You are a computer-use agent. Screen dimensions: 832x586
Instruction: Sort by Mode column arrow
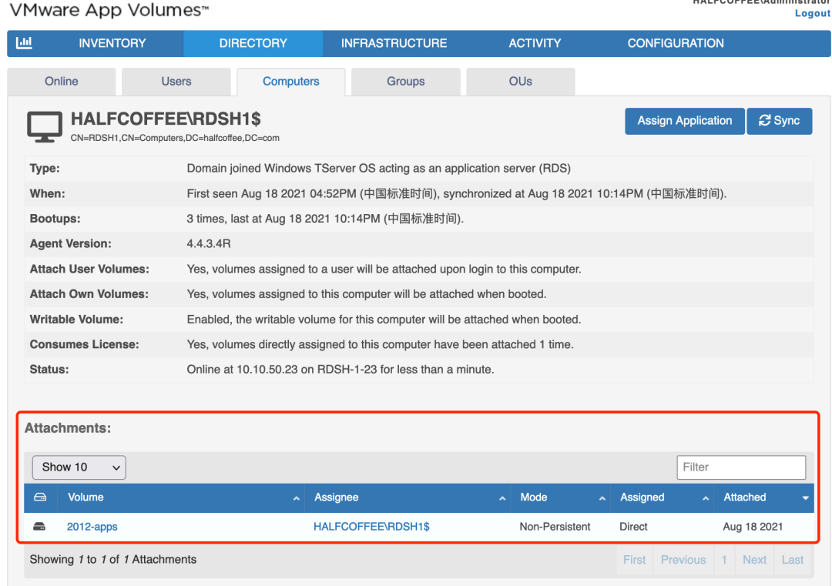point(602,498)
